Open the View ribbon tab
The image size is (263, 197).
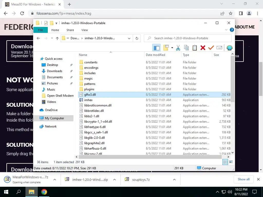pyautogui.click(x=84, y=30)
